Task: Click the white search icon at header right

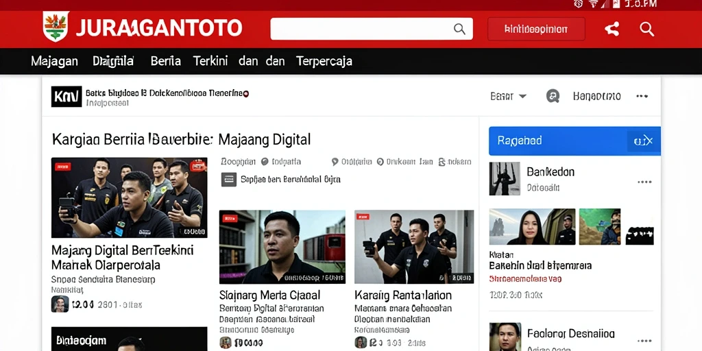Action: coord(647,29)
